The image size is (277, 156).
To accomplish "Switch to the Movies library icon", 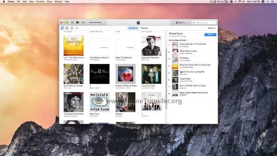I will (x=67, y=28).
